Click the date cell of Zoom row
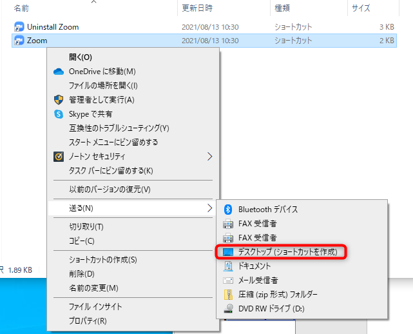Viewport: 413px width, 334px height. 210,41
